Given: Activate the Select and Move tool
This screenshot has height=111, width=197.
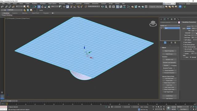Looking at the screenshot, I should pyautogui.click(x=39, y=7).
